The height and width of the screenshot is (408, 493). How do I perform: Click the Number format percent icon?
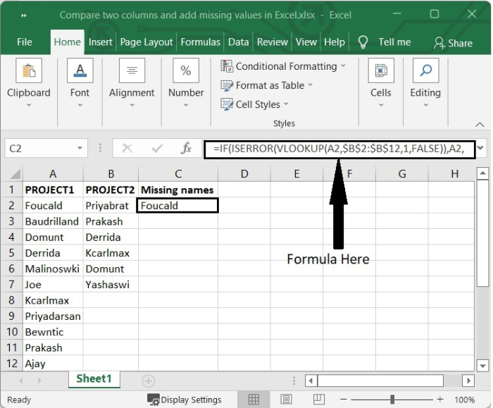coord(186,71)
